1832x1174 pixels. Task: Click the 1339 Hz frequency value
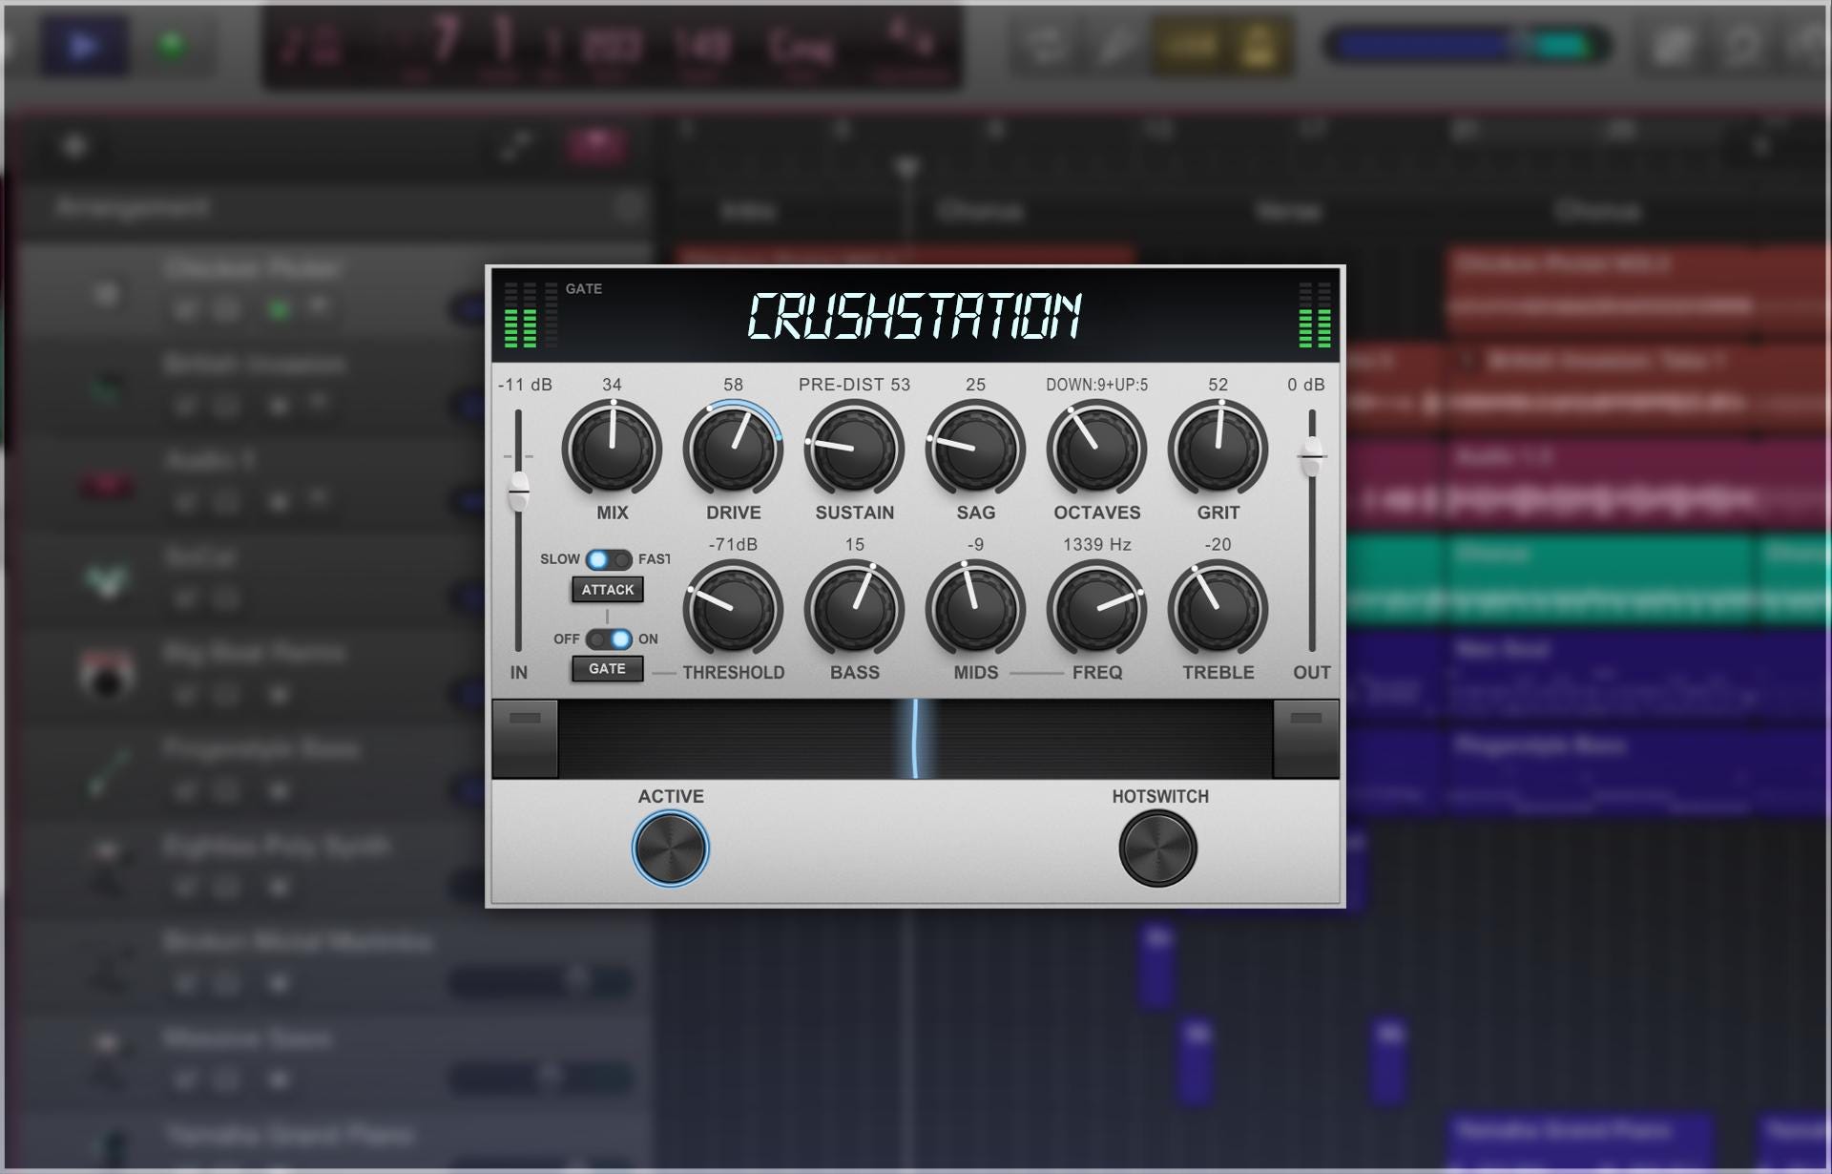1096,545
